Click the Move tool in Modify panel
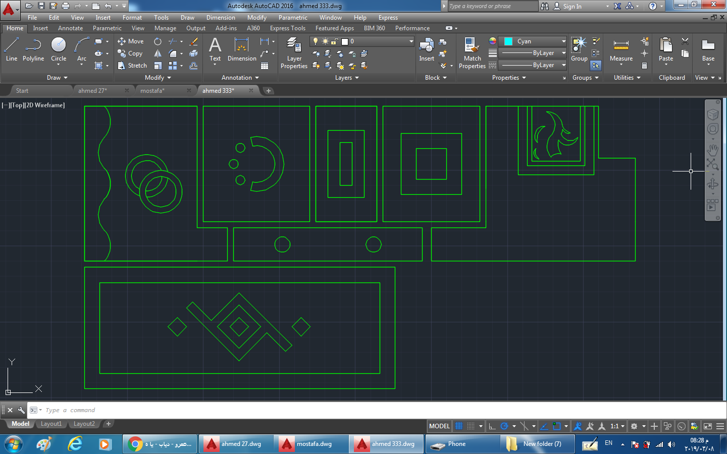Screen dimensions: 727x454 click(131, 41)
